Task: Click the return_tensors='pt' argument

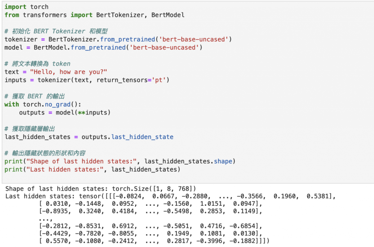Action: click(131, 80)
